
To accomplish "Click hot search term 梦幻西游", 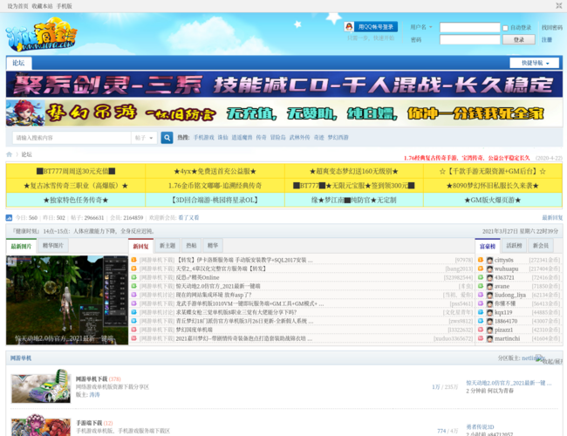I will coord(338,138).
